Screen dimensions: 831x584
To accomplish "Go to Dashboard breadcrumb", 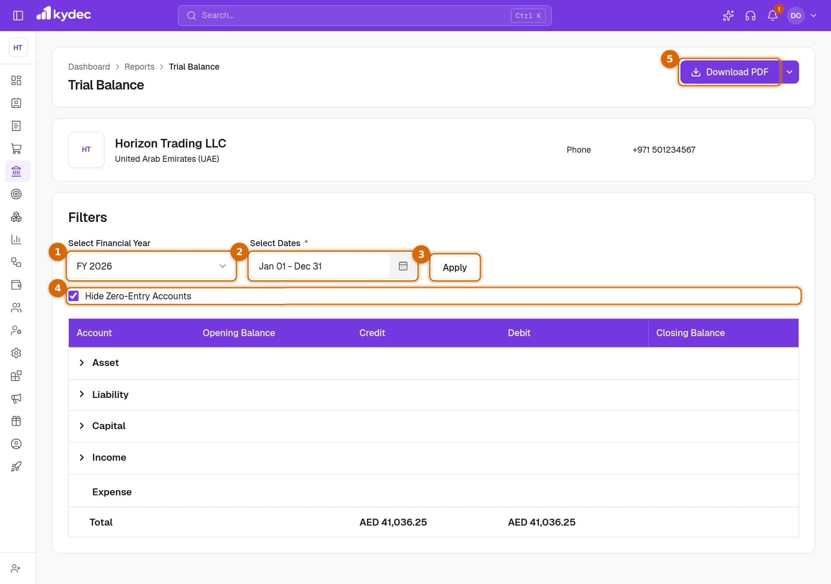I will pos(89,67).
